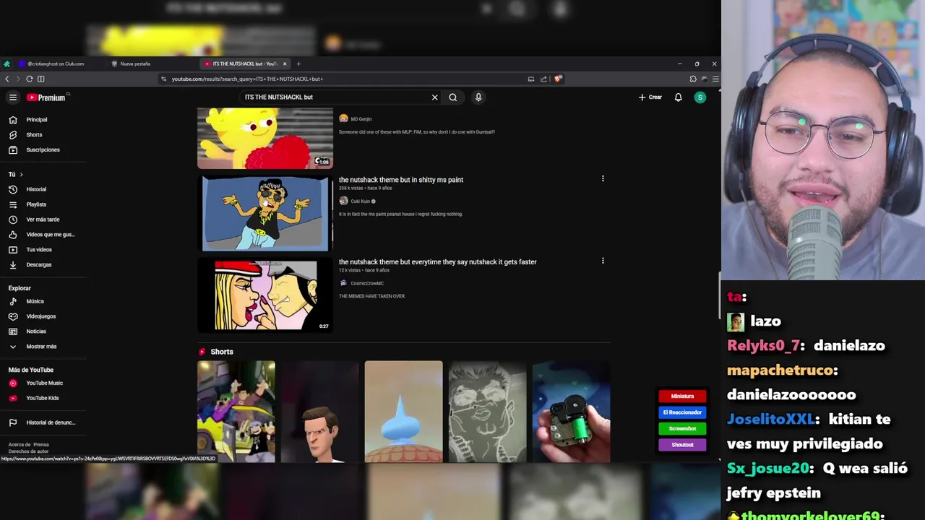Open Playlists in the sidebar
This screenshot has width=925, height=520.
coord(36,204)
